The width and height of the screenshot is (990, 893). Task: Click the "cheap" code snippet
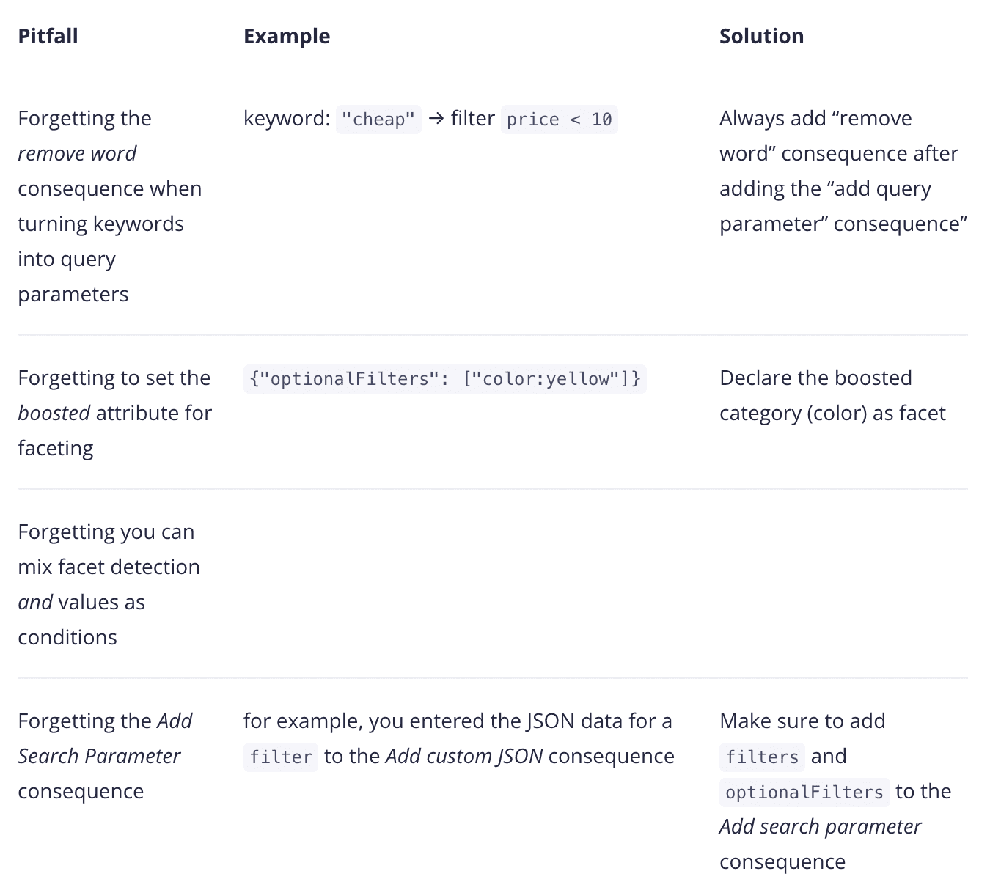[x=378, y=119]
